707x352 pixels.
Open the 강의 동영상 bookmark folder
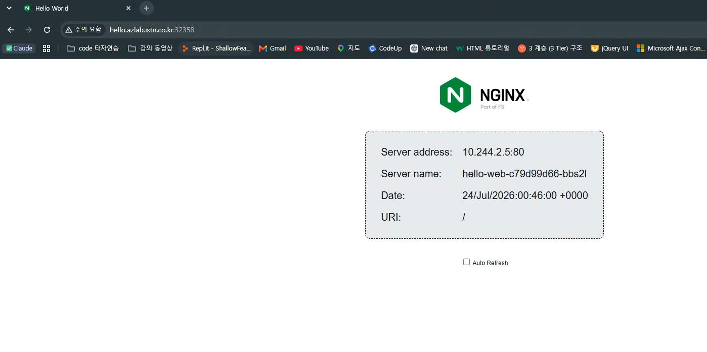click(x=150, y=48)
